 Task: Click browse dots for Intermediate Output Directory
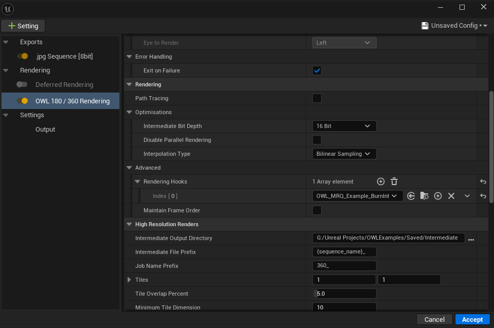click(x=471, y=239)
